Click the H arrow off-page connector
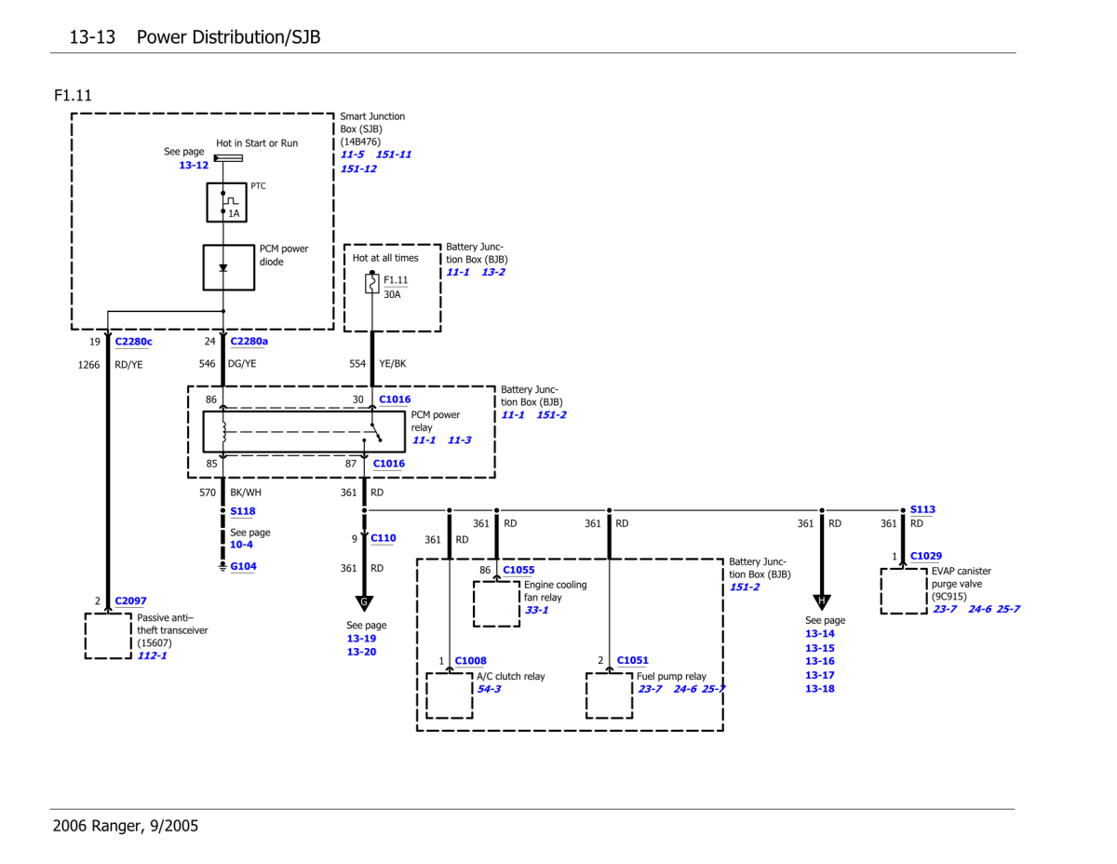Image resolution: width=1117 pixels, height=864 pixels. pos(822,602)
